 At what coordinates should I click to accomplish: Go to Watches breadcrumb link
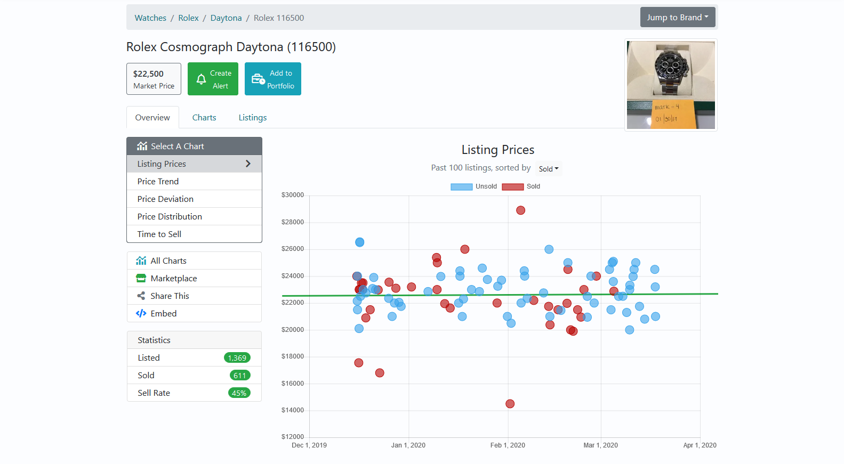pos(150,18)
